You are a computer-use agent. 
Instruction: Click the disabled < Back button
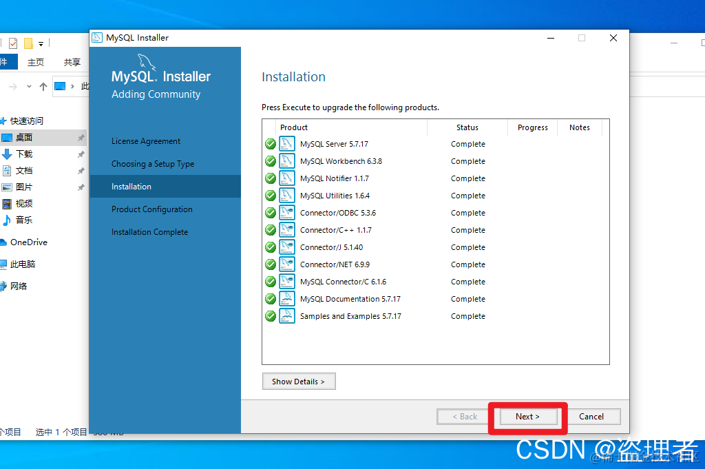pyautogui.click(x=465, y=417)
